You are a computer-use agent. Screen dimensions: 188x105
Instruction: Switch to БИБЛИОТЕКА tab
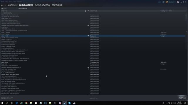coord(26,5)
